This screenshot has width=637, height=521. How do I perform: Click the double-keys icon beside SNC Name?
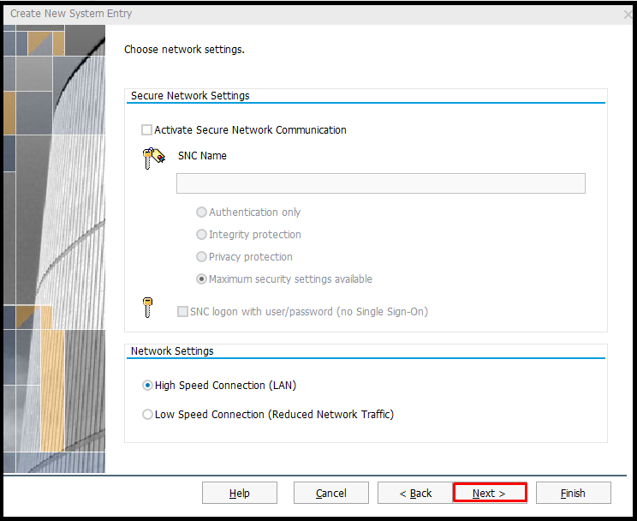pyautogui.click(x=153, y=158)
